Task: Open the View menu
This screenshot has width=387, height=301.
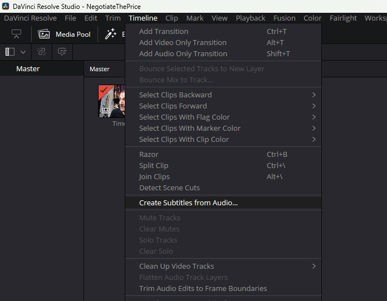Action: (219, 18)
